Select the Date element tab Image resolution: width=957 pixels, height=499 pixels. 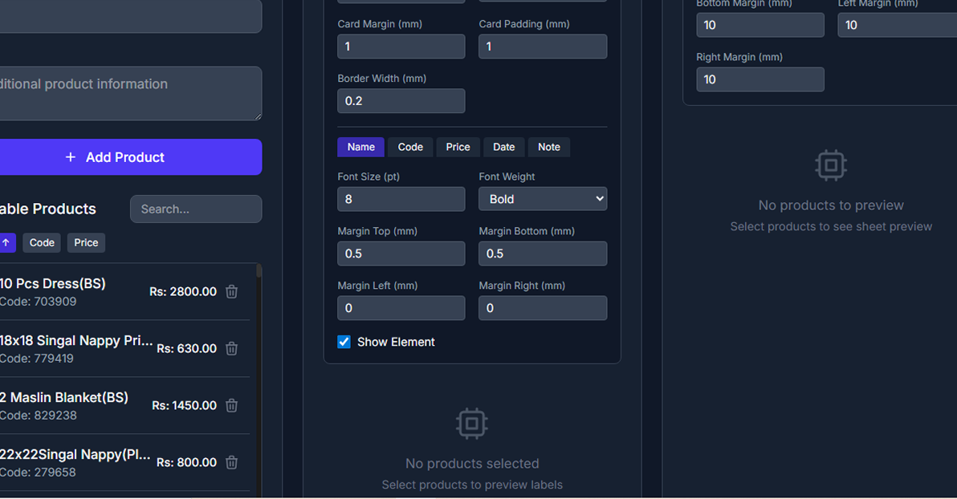pos(503,147)
